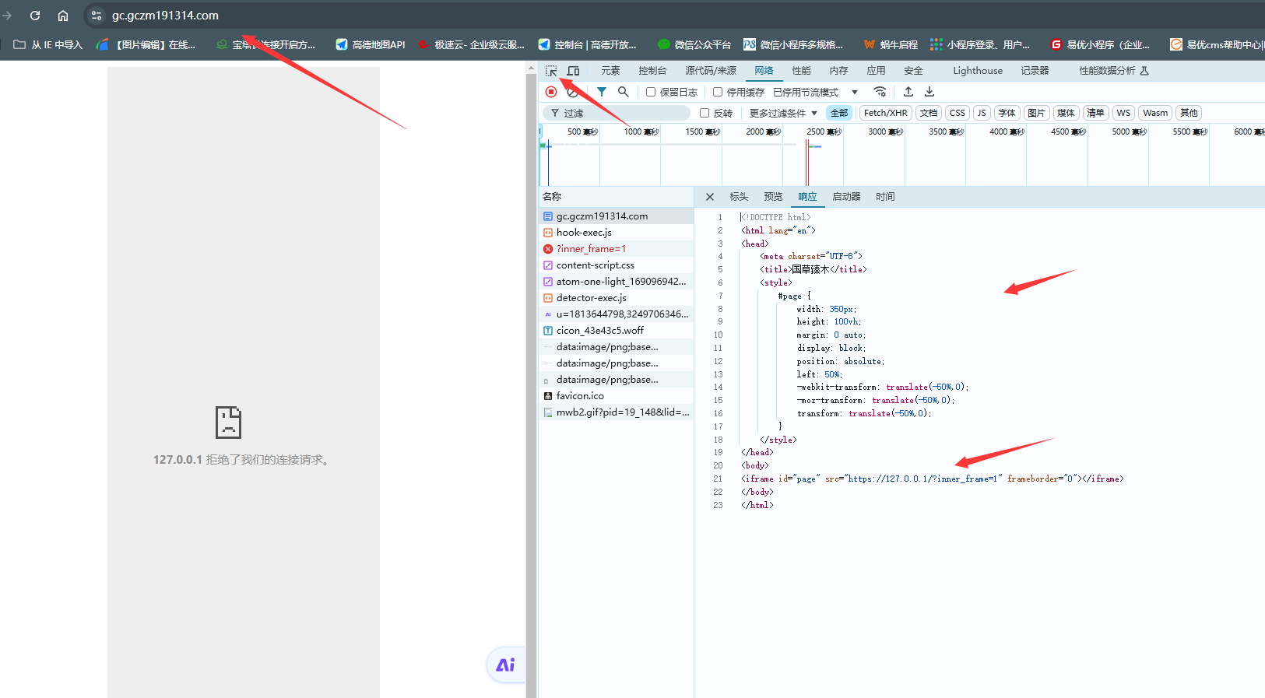Clear the network log icon
The image size is (1265, 698).
(572, 92)
